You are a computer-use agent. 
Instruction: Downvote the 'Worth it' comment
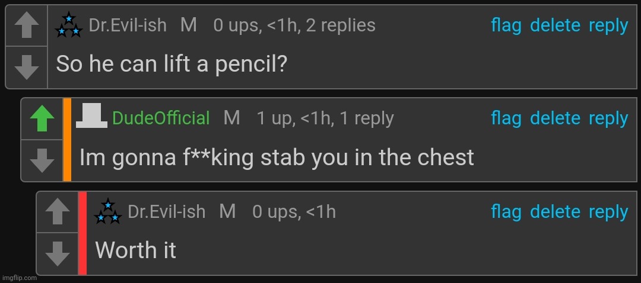[x=57, y=253]
